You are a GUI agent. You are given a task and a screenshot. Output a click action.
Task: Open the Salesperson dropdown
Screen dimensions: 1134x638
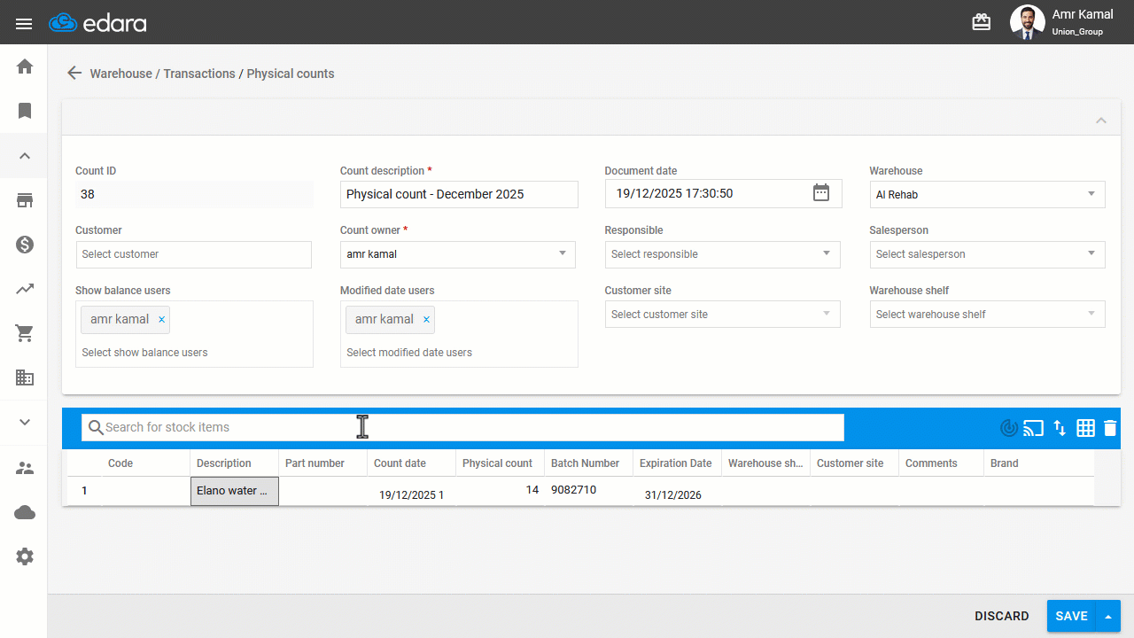(988, 254)
